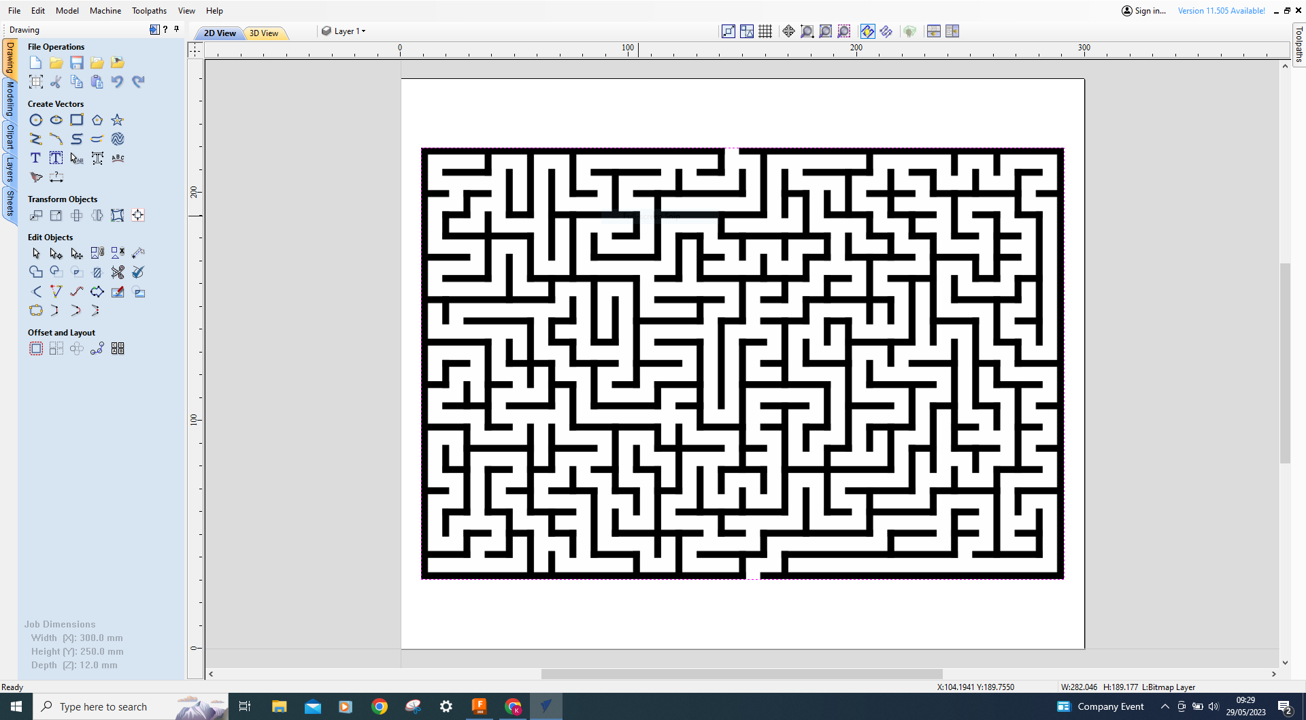Open the Draw Rectangle tool
The width and height of the screenshot is (1306, 720).
(77, 120)
